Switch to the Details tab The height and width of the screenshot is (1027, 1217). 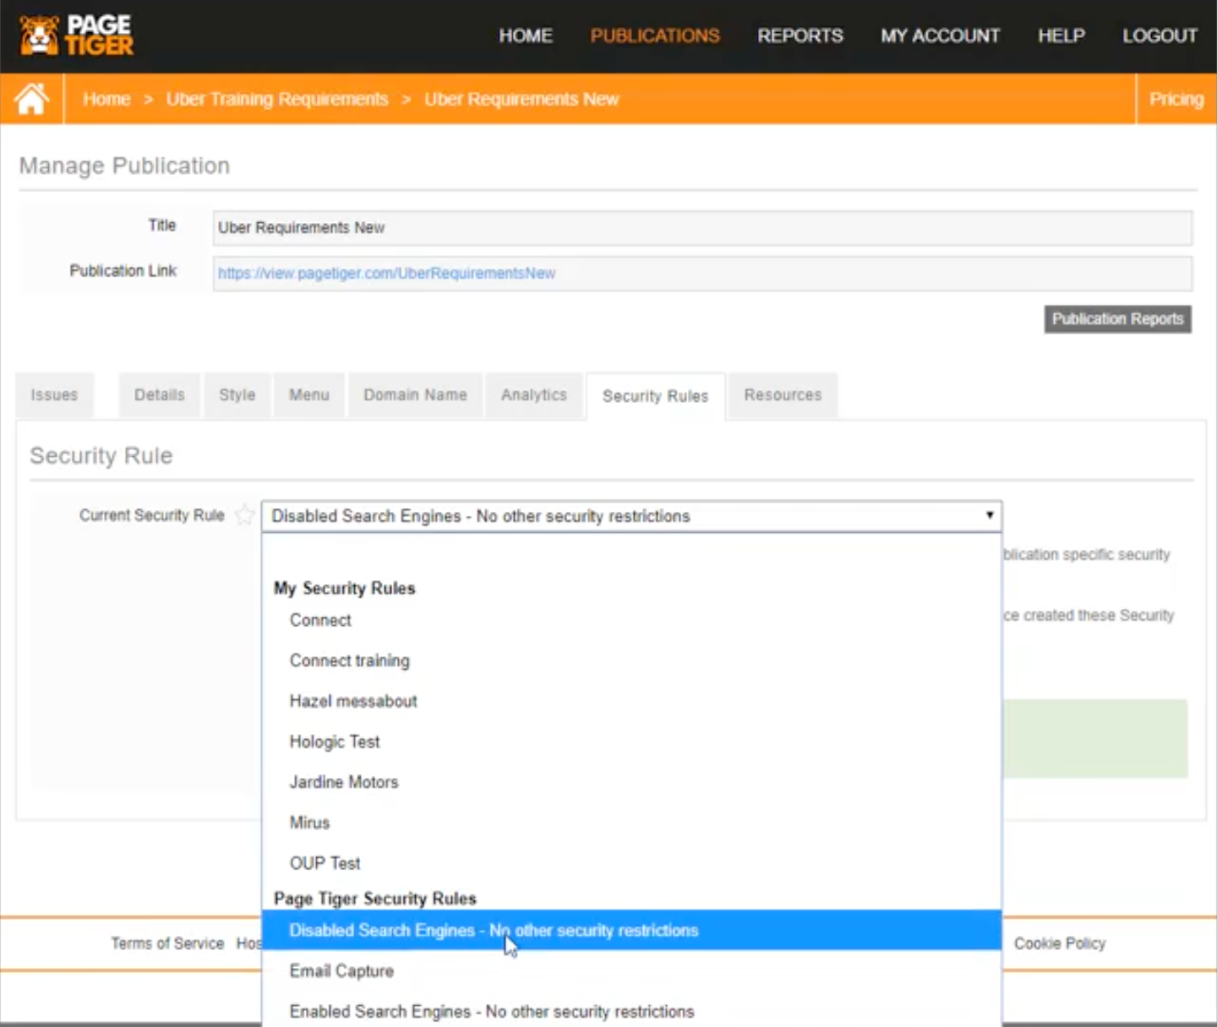coord(159,394)
